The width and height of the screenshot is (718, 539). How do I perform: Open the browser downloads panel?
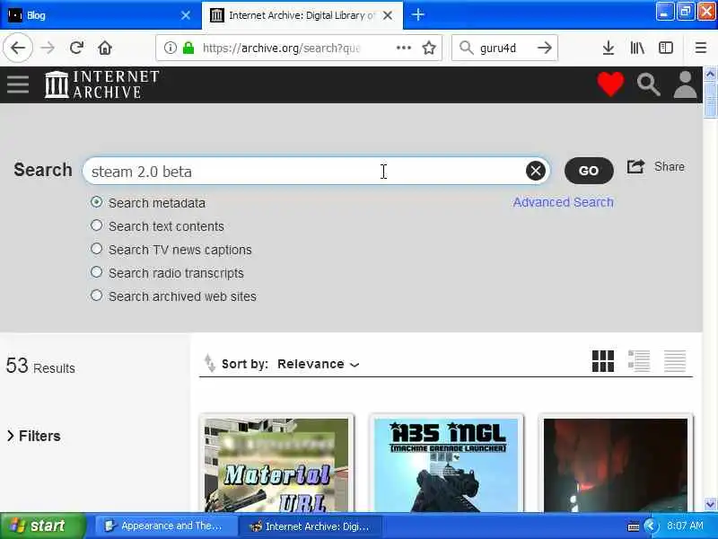point(609,48)
